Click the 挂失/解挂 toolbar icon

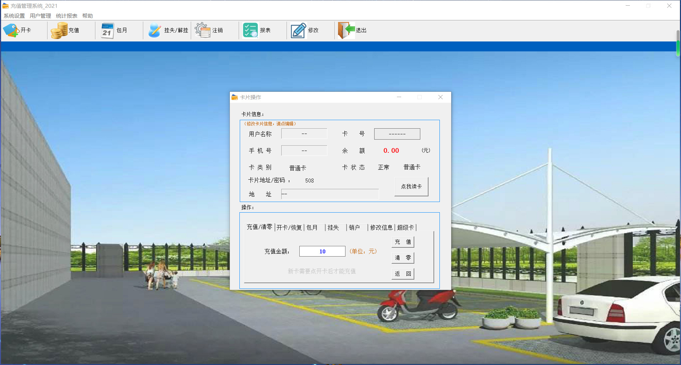pos(155,30)
